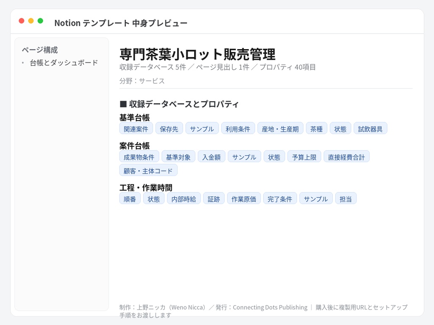
Task: Click the 案件台帳 database heading
Action: pos(134,146)
